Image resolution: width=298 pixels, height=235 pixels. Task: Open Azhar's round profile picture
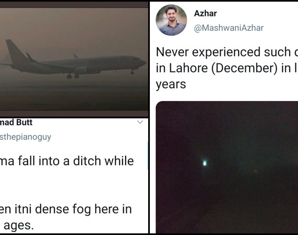171,20
